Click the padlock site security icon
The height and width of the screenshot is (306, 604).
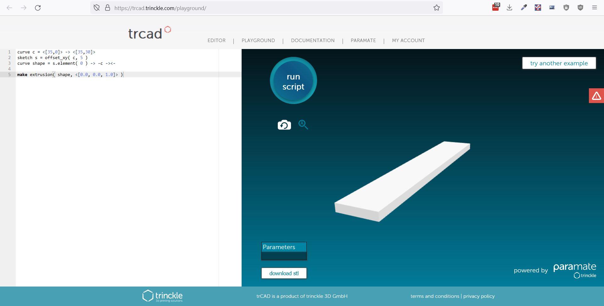[107, 8]
